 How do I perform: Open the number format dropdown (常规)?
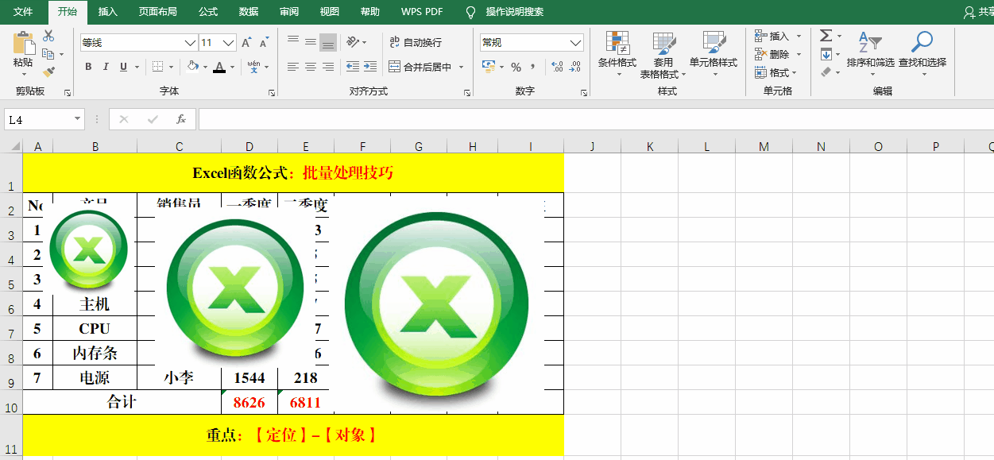pos(576,42)
